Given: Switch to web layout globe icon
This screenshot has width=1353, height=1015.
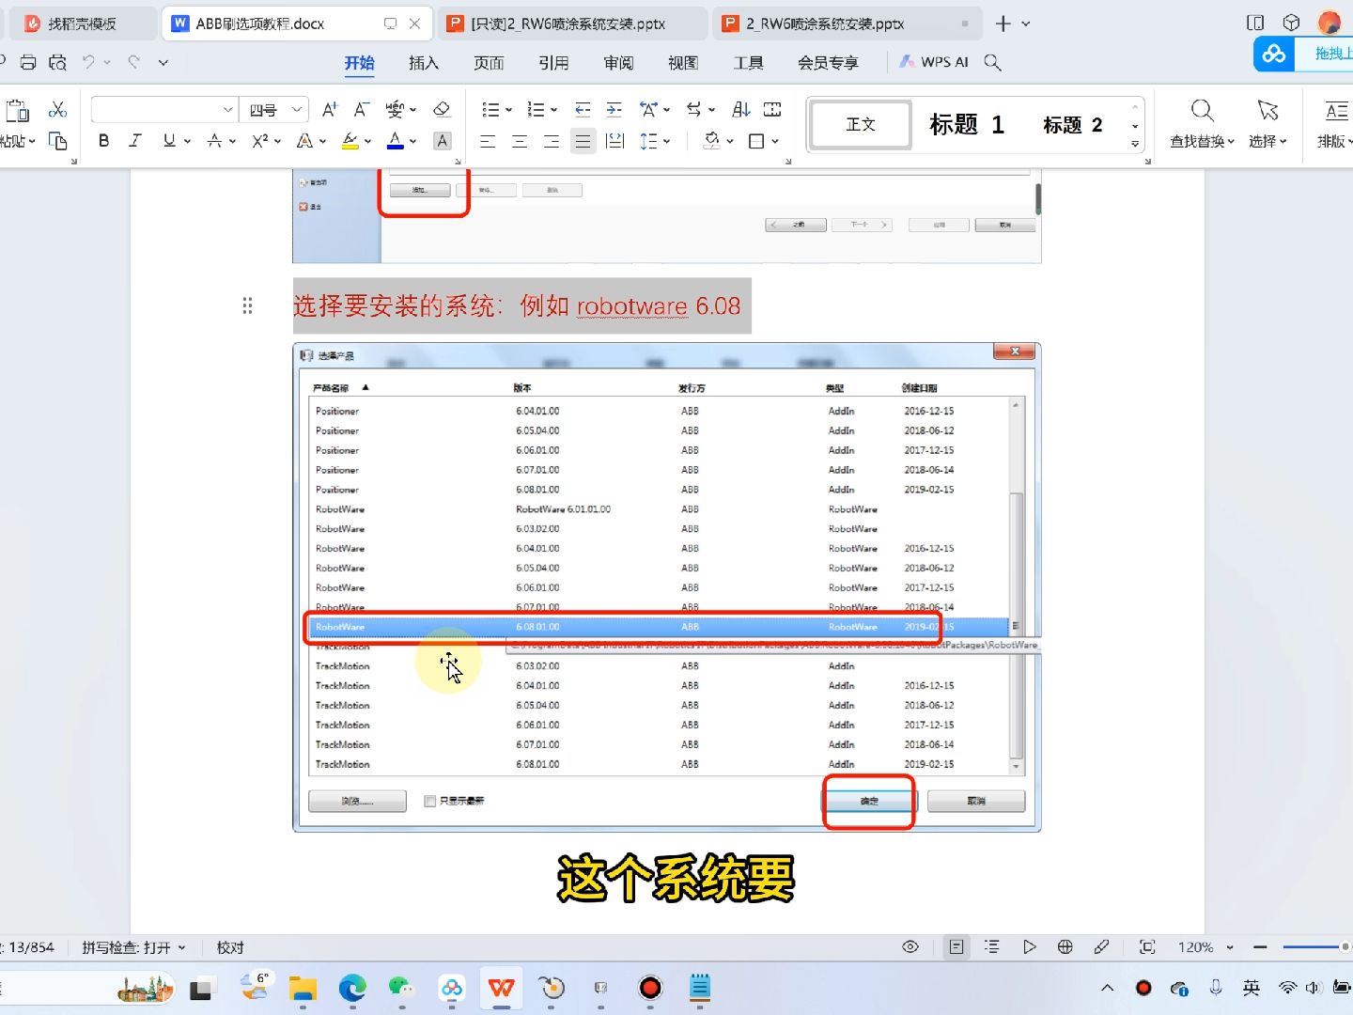Looking at the screenshot, I should pyautogui.click(x=1065, y=947).
